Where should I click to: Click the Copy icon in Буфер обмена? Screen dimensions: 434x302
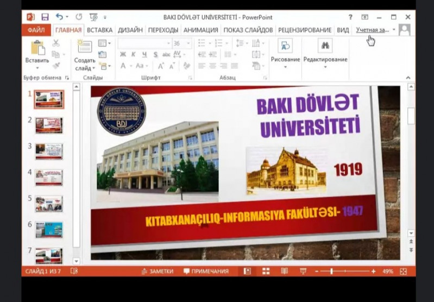[56, 54]
